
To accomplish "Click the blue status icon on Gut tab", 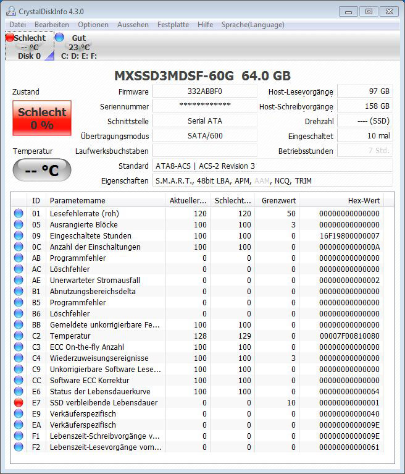I will tap(59, 37).
